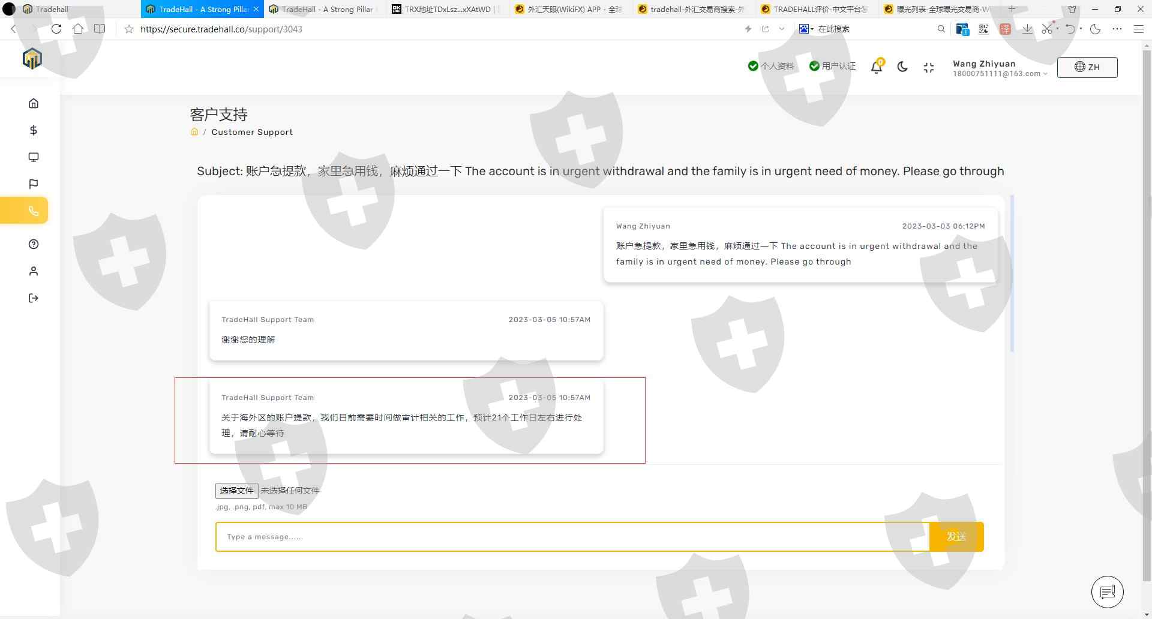The image size is (1152, 619).
Task: Open a new browser tab
Action: 1012,9
